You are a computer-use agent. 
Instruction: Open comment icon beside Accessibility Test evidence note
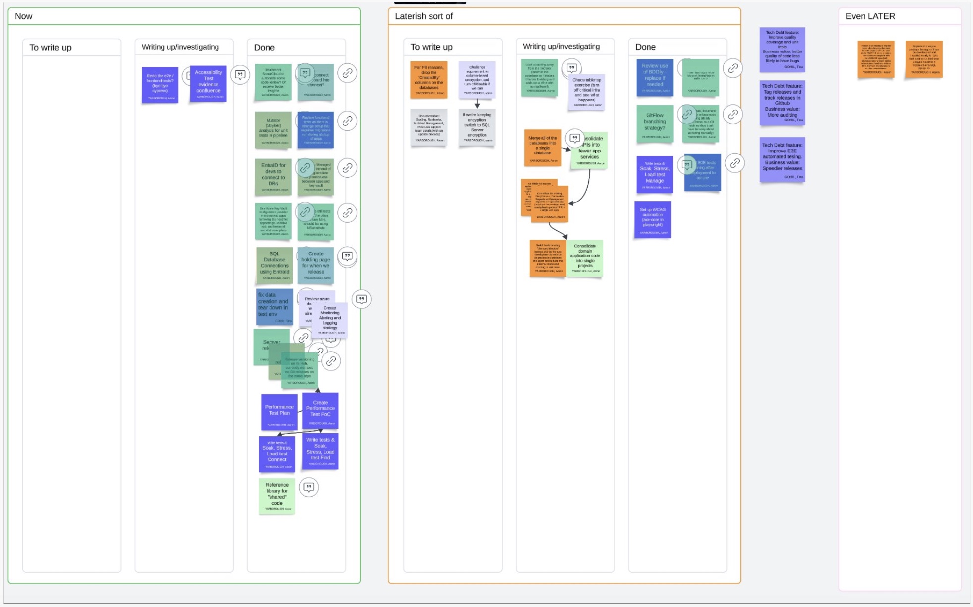(x=240, y=75)
